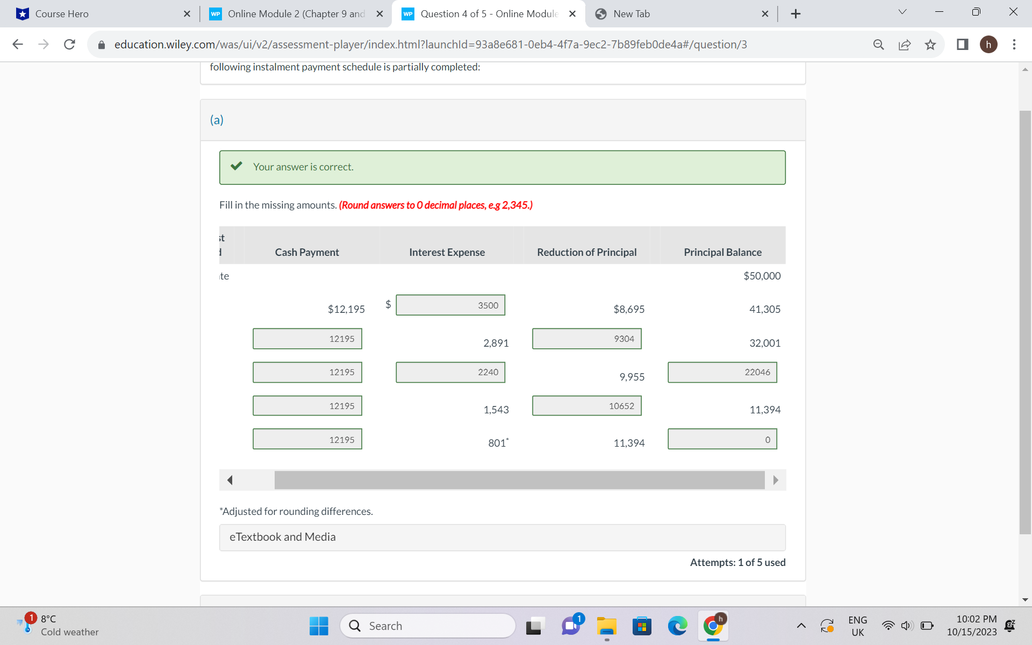The image size is (1032, 645).
Task: Reload the current page
Action: (69, 45)
